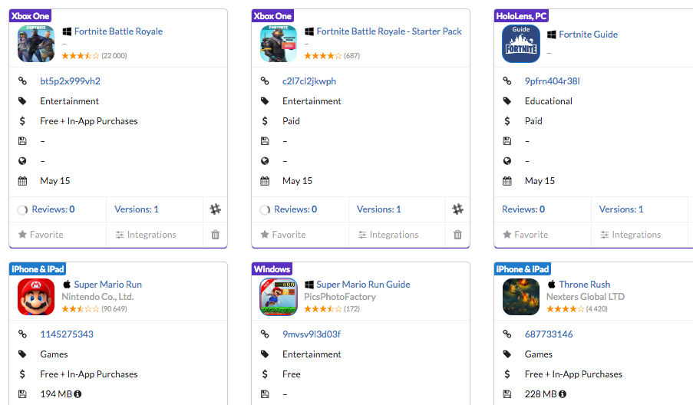Open the Super Mario Run Guide title link
This screenshot has height=405, width=693.
363,285
